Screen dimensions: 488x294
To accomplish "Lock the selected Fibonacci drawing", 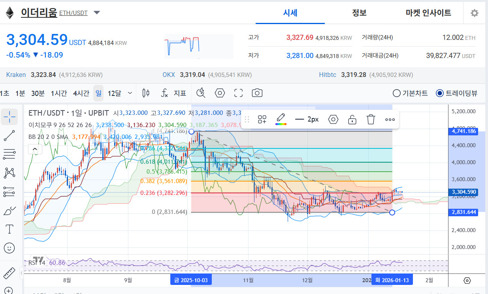I will (352, 119).
